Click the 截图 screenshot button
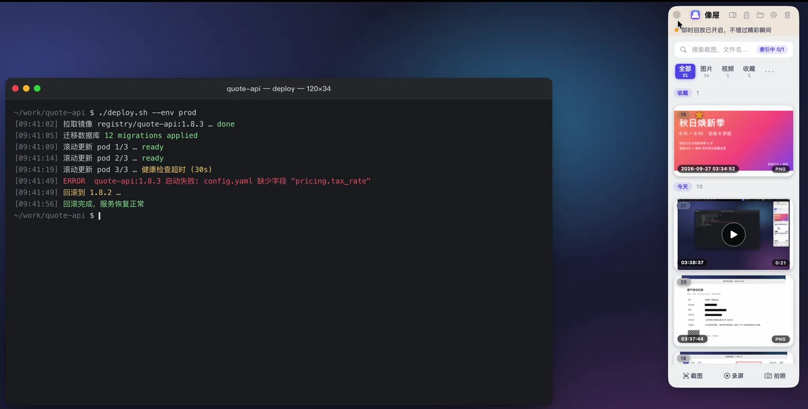This screenshot has height=409, width=808. (693, 376)
